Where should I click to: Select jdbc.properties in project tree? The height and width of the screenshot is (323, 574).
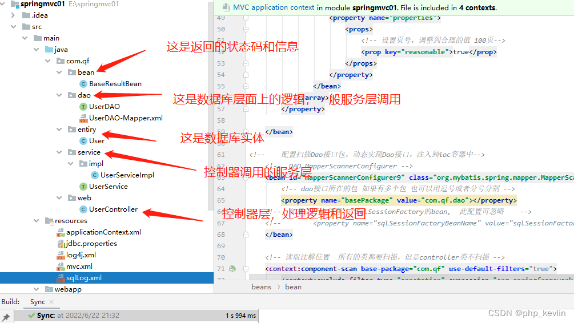pyautogui.click(x=91, y=244)
